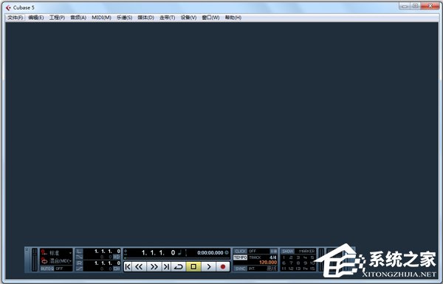This screenshot has height=284, width=443.
Task: Click the right locator position value 1.1.1.0
Action: point(107,263)
